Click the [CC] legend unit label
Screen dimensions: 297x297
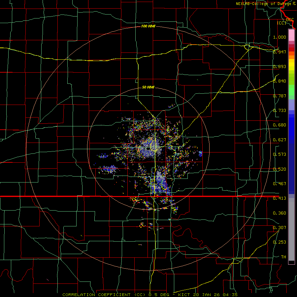point(282,23)
